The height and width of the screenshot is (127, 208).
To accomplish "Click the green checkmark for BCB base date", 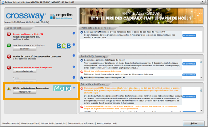I will (9, 45).
